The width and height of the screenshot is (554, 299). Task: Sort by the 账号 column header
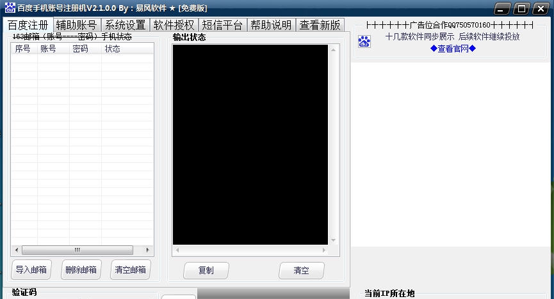pos(53,49)
